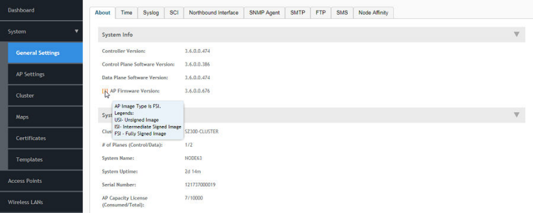Switch to the Syslog tab
533x213 pixels.
tap(151, 13)
